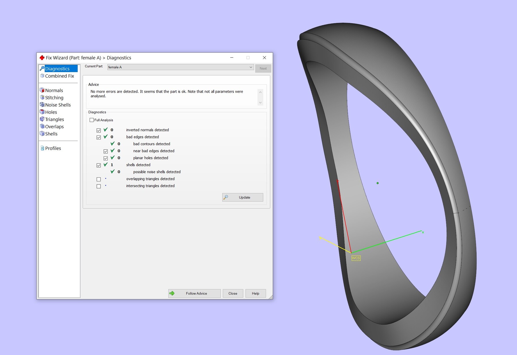
Task: Click the Overlaps icon
Action: pos(42,126)
